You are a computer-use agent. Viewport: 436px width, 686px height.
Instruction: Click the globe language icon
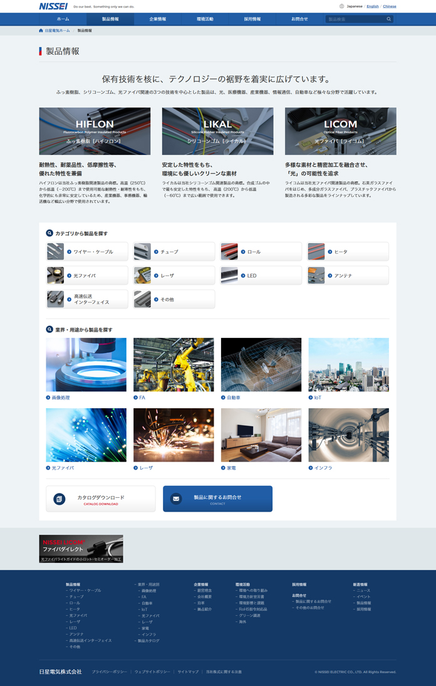point(341,6)
